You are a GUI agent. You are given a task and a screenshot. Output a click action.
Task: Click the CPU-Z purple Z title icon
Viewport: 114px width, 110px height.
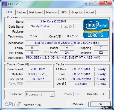(4, 4)
